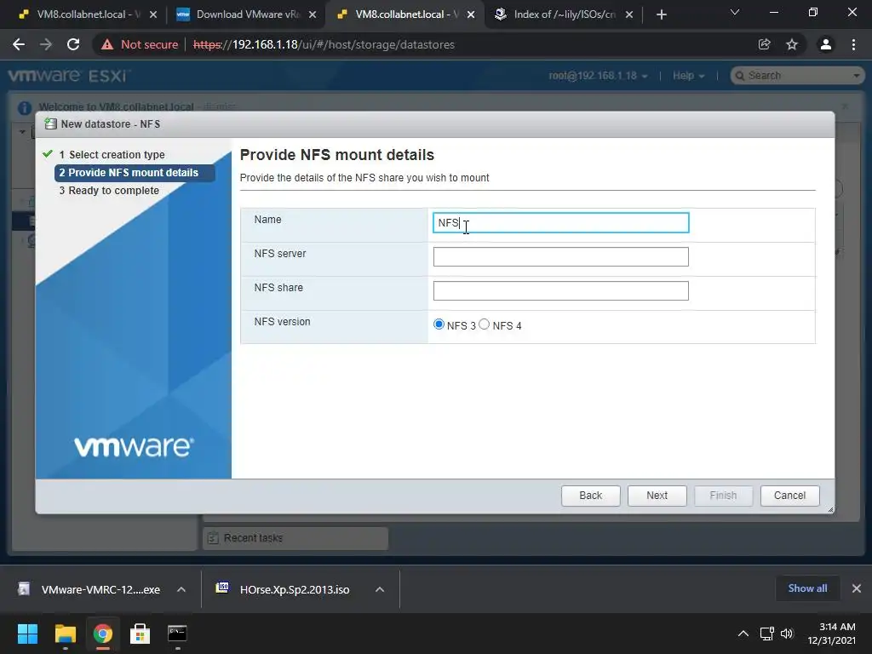Bookmark this page with star icon
Image resolution: width=872 pixels, height=654 pixels.
[x=792, y=44]
